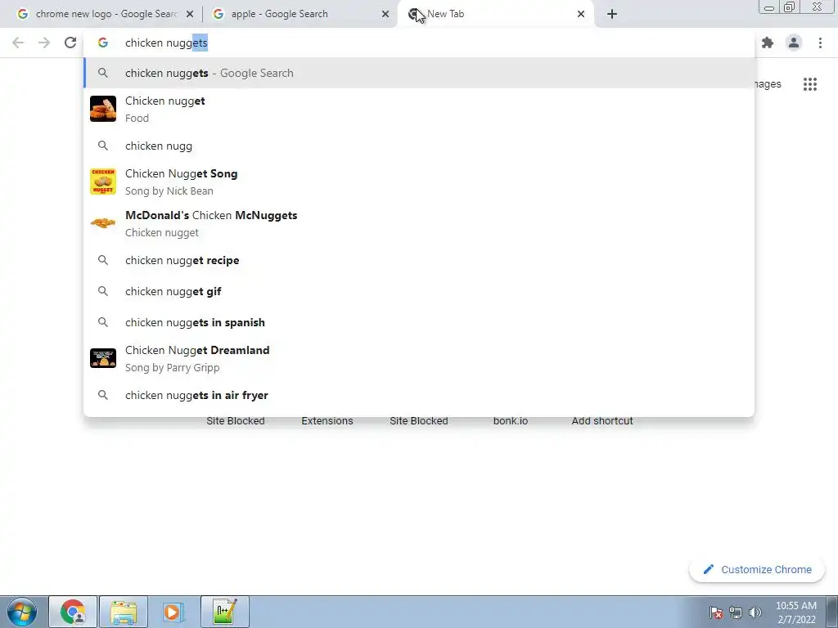The image size is (838, 628).
Task: Reload the current page
Action: point(70,43)
